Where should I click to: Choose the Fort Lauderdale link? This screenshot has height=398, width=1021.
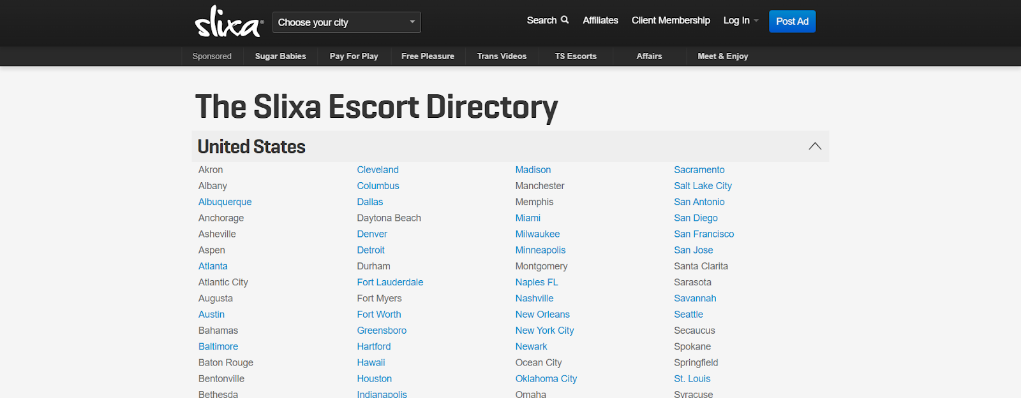(390, 282)
